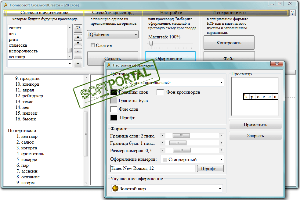Pick the Границы слов color swatch
The width and height of the screenshot is (300, 200).
[x=114, y=92]
